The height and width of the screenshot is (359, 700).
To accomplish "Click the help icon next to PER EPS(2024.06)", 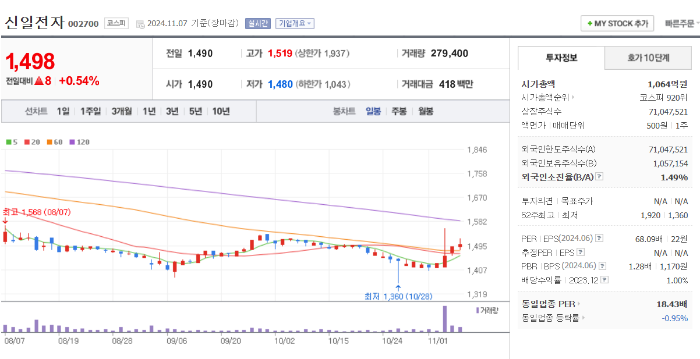I will click(x=599, y=239).
